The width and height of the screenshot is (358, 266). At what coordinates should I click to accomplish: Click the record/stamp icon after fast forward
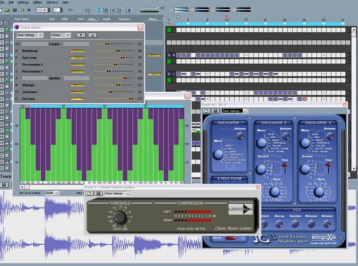click(129, 10)
